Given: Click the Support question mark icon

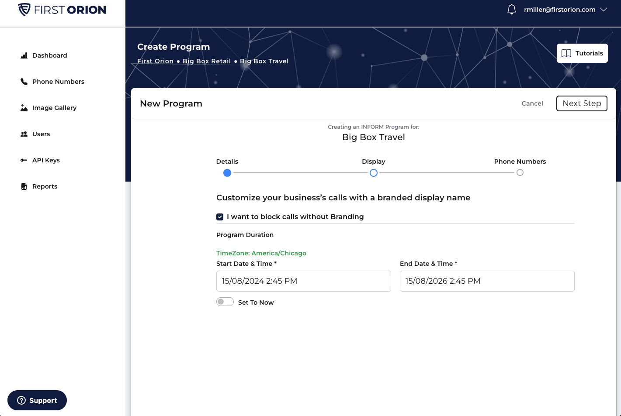Looking at the screenshot, I should [21, 400].
